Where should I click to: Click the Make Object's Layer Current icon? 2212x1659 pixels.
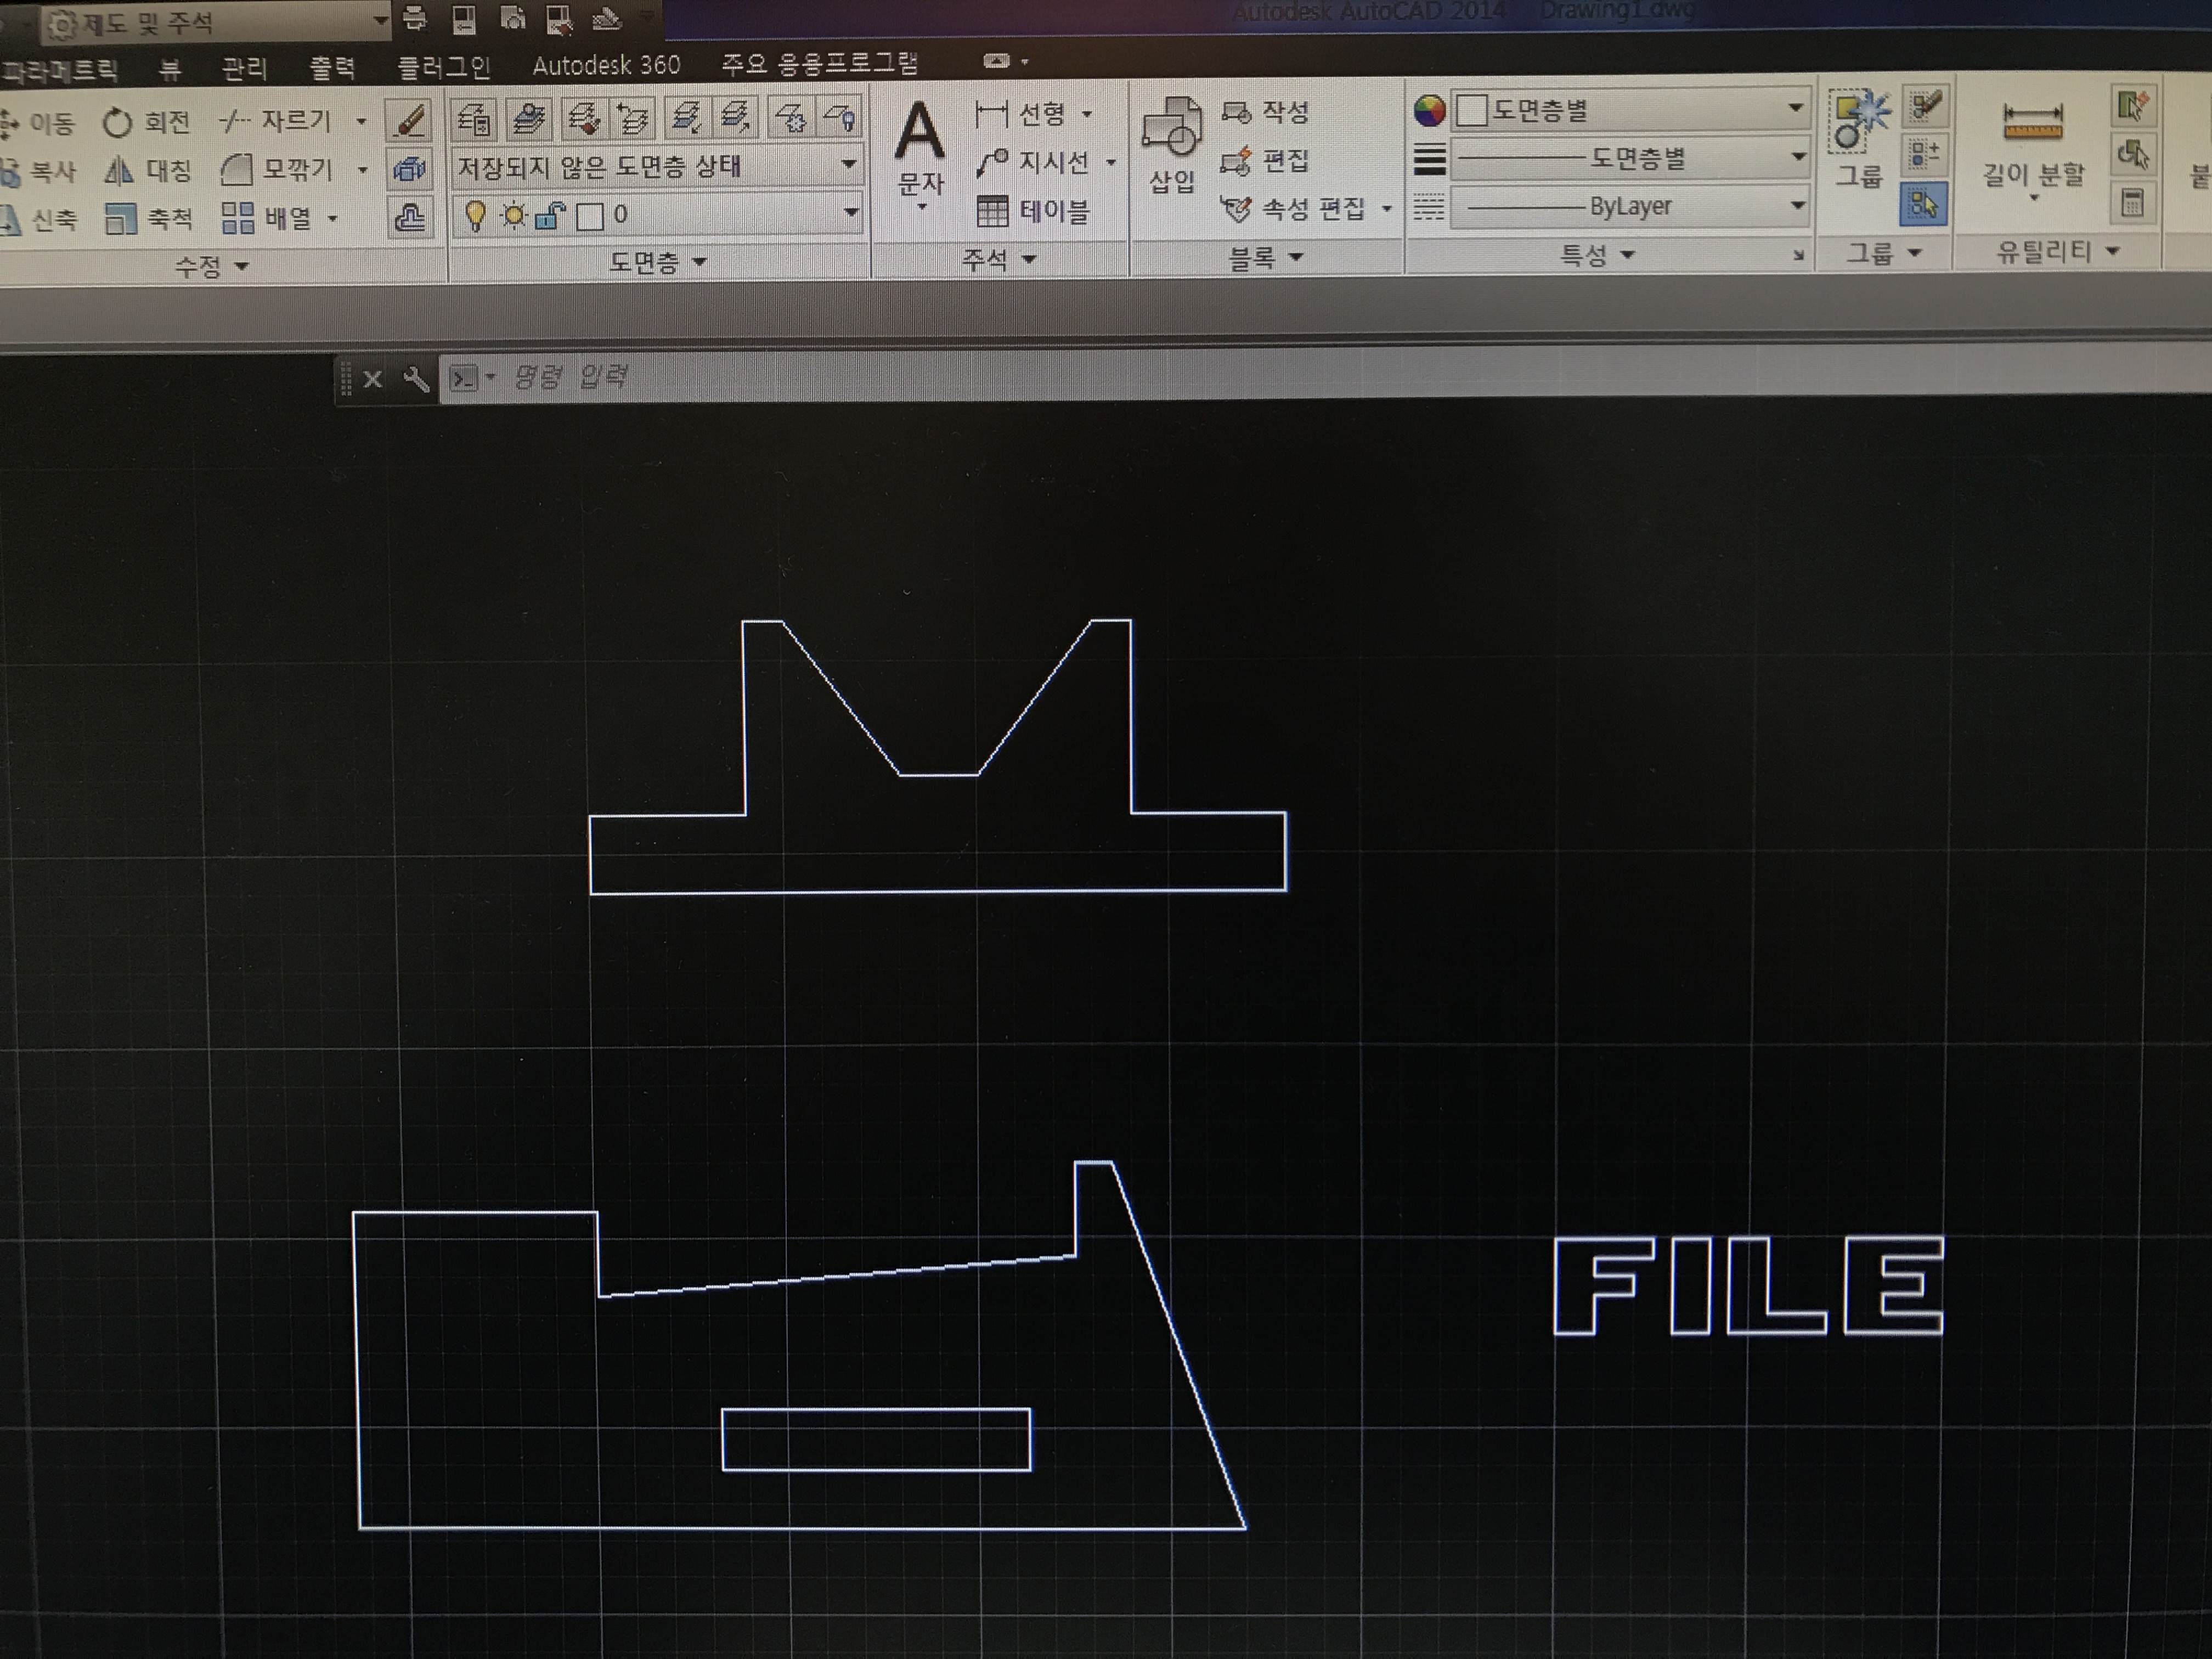(x=530, y=118)
